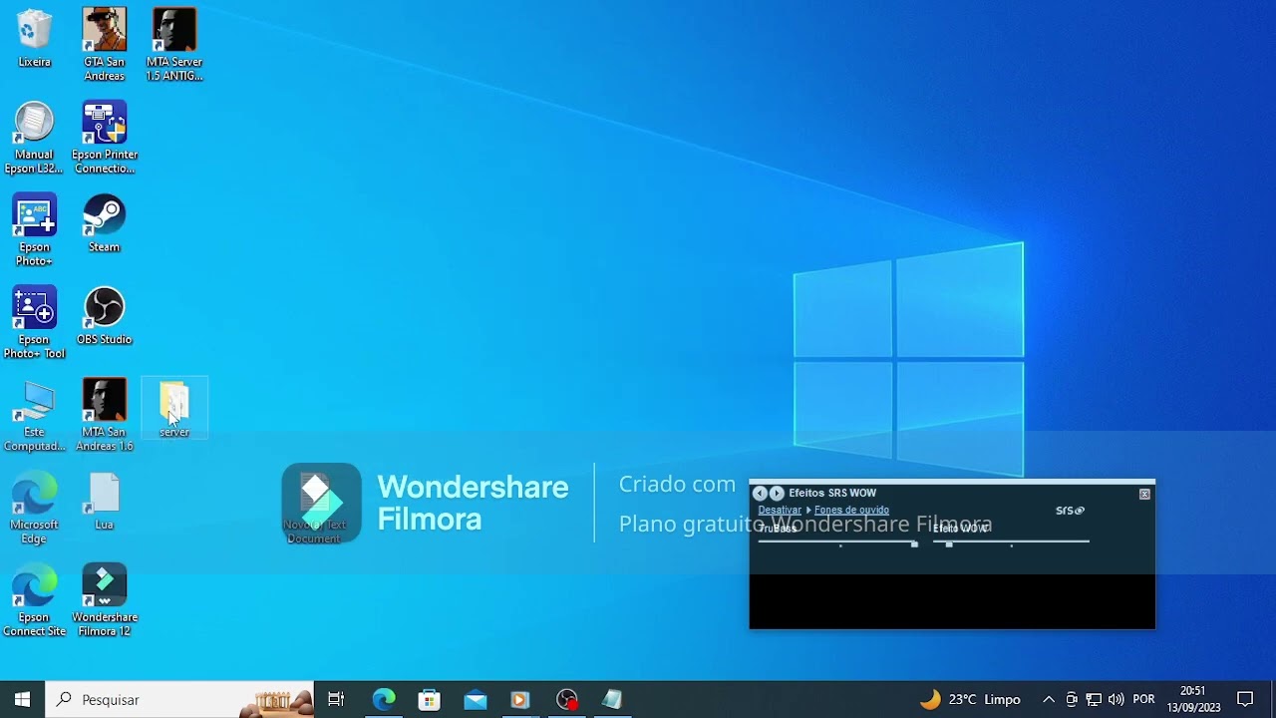Image resolution: width=1276 pixels, height=718 pixels.
Task: Select the GTA San Andreas desktop shortcut
Action: 104,44
